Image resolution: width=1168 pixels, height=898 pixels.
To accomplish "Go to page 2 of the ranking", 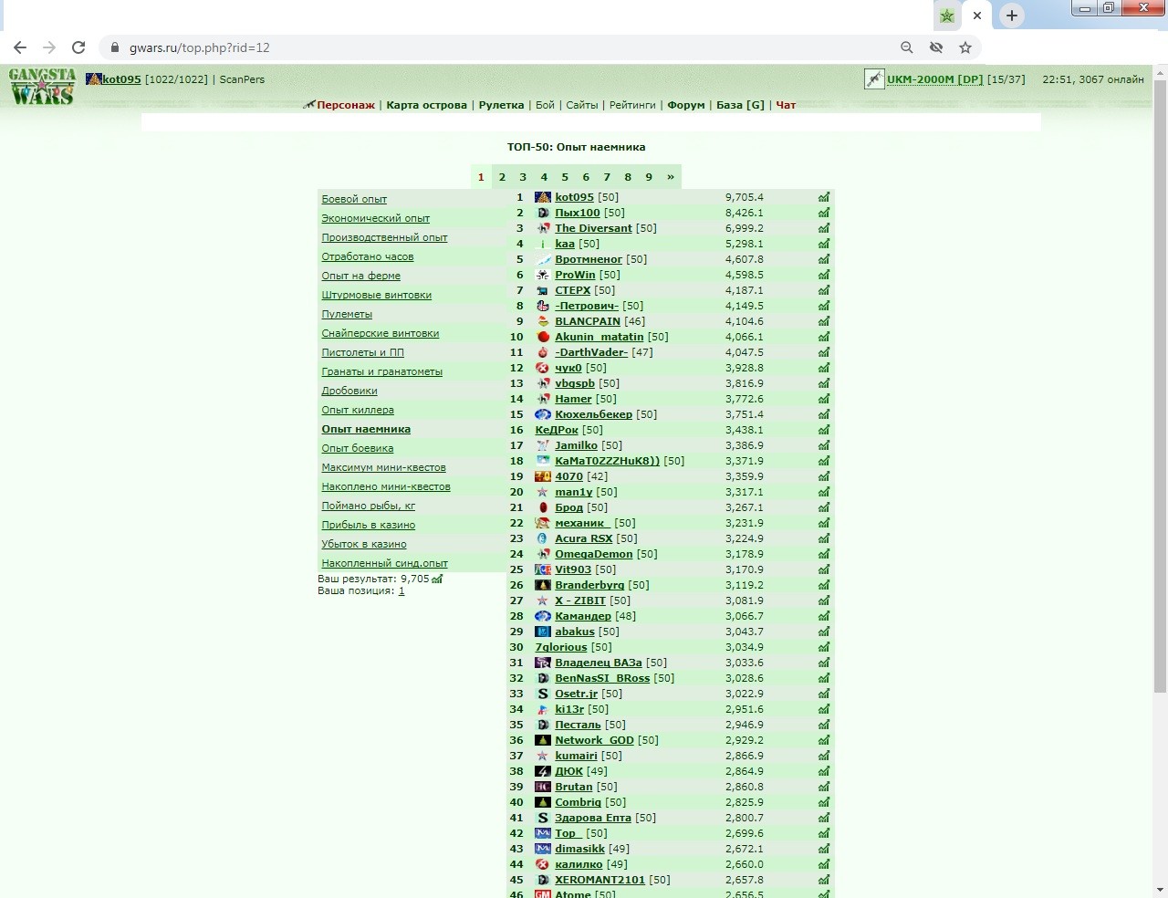I will (x=502, y=177).
